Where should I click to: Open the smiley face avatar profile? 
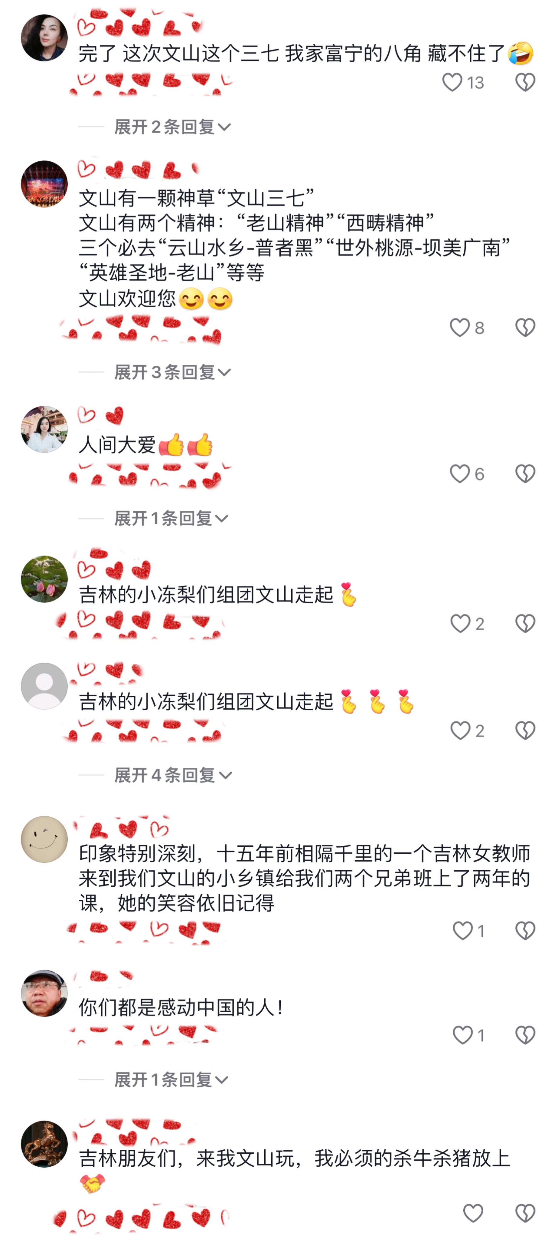(x=44, y=839)
